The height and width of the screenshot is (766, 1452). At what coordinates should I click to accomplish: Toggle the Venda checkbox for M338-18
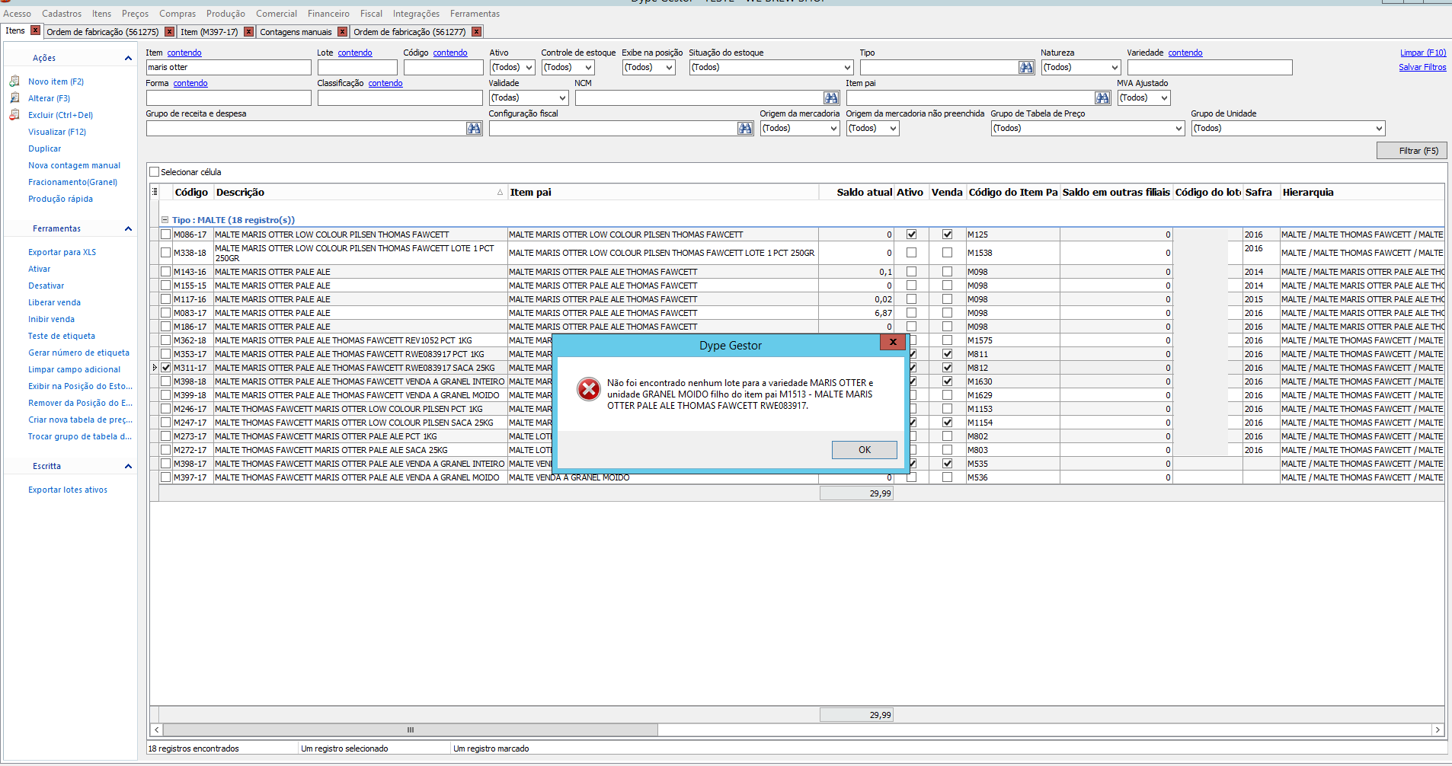pos(947,253)
